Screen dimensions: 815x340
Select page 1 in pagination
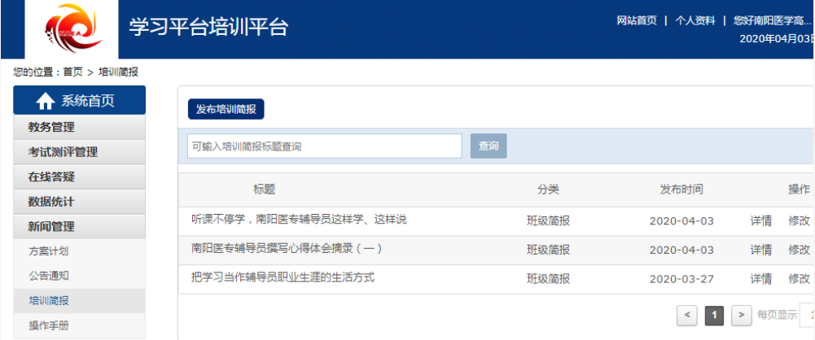[x=714, y=315]
